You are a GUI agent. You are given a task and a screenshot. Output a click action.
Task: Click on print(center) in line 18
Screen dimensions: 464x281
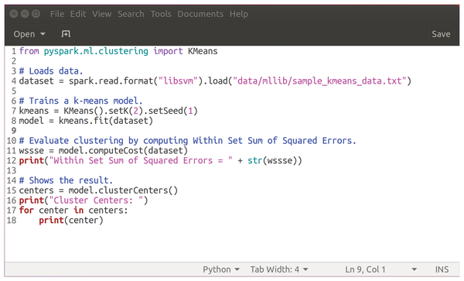71,221
